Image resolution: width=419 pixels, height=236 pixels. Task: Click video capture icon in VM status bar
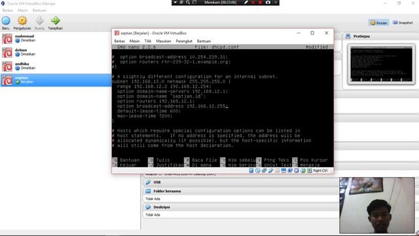(x=290, y=170)
